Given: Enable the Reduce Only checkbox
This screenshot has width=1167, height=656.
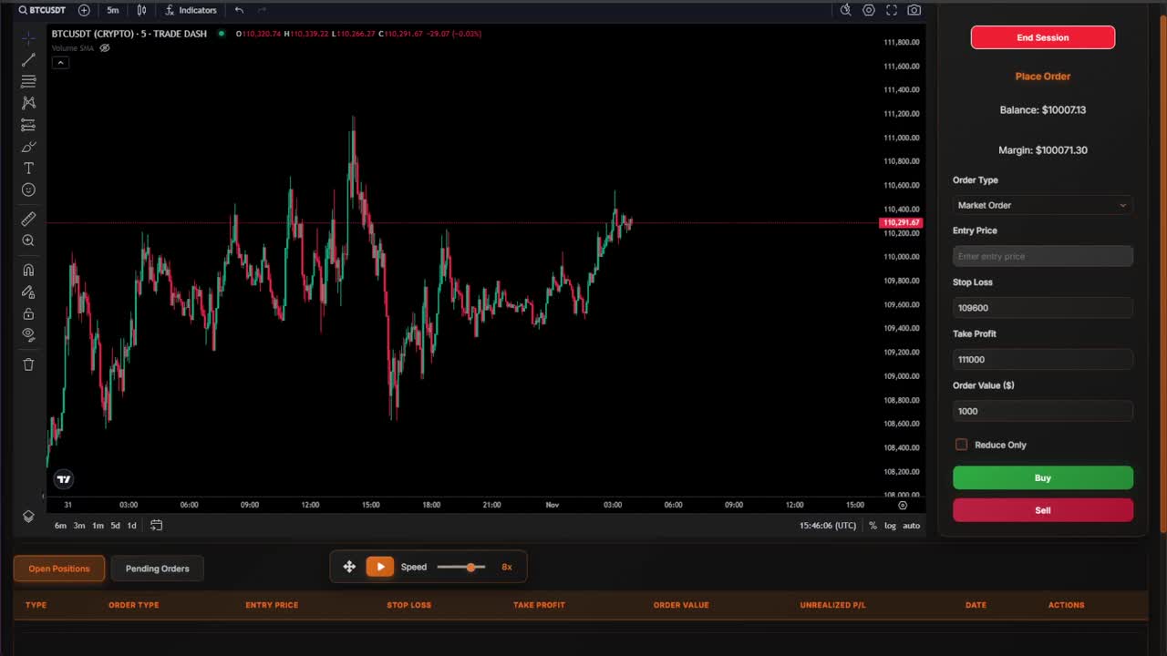Looking at the screenshot, I should 961,445.
